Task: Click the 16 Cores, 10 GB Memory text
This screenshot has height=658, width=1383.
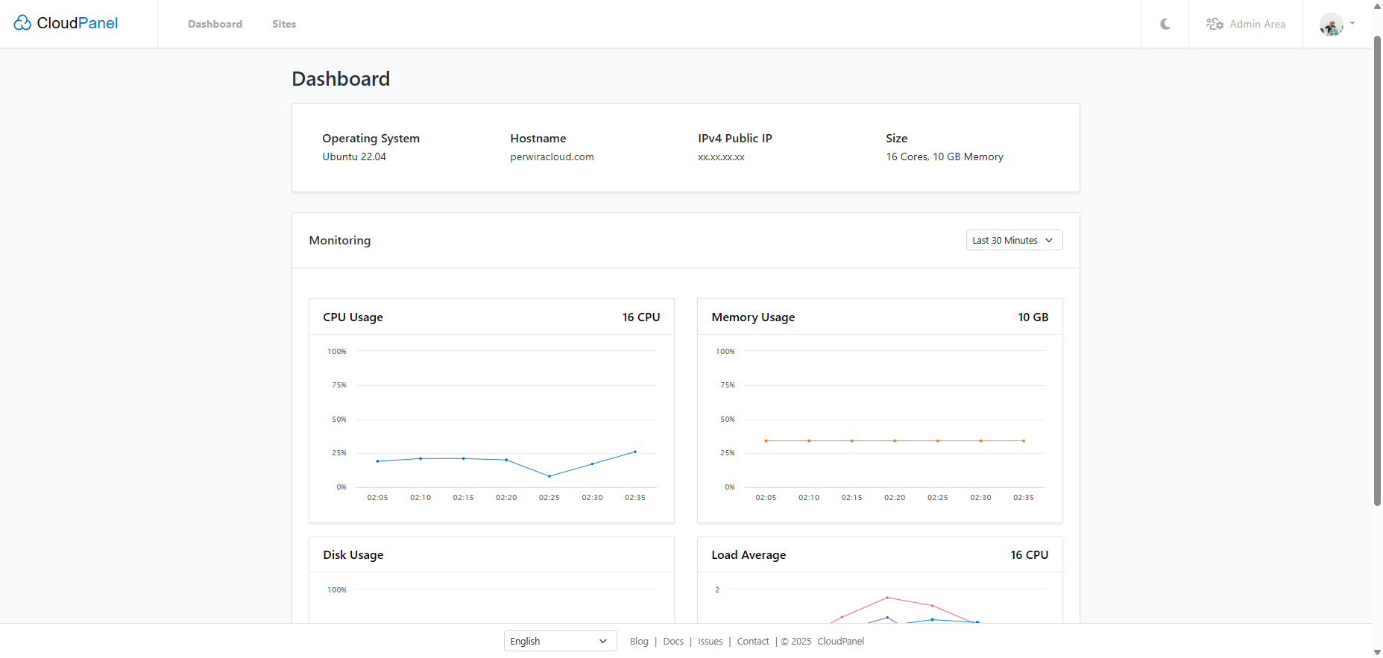Action: [x=944, y=156]
